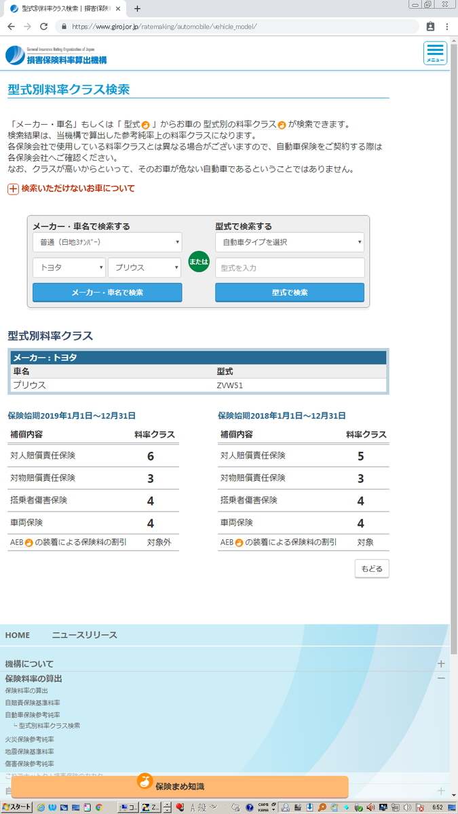Click the browser address bar URL
The height and width of the screenshot is (814, 458).
click(x=164, y=27)
